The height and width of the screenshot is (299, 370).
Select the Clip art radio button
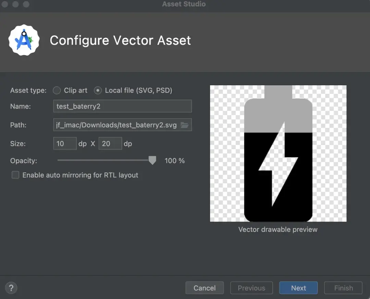[57, 90]
